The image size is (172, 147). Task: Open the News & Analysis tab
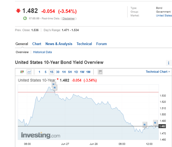click(x=59, y=44)
